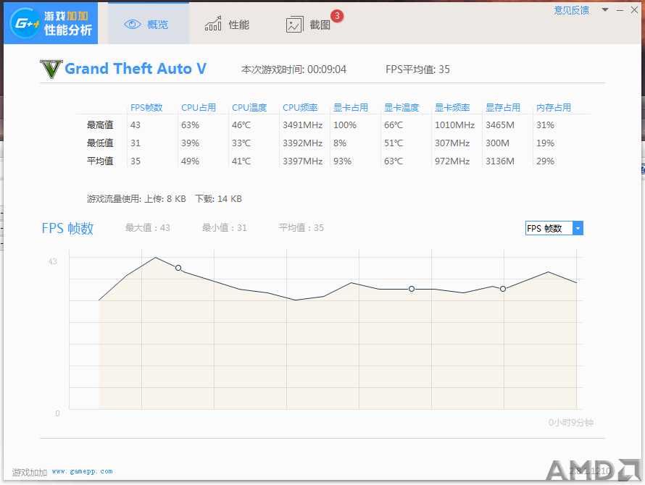This screenshot has width=645, height=485.
Task: Select the CPU占用 column header
Action: point(199,108)
